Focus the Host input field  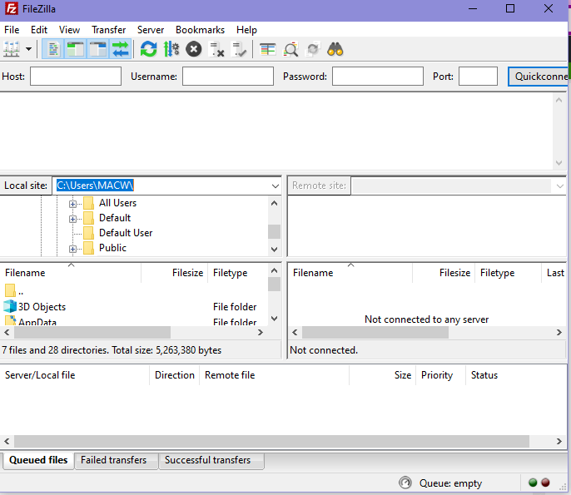coord(76,76)
